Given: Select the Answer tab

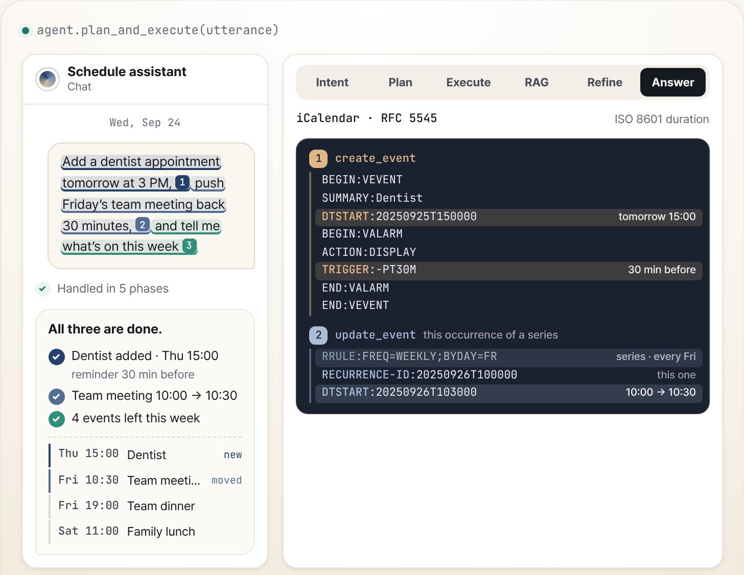Looking at the screenshot, I should tap(672, 82).
